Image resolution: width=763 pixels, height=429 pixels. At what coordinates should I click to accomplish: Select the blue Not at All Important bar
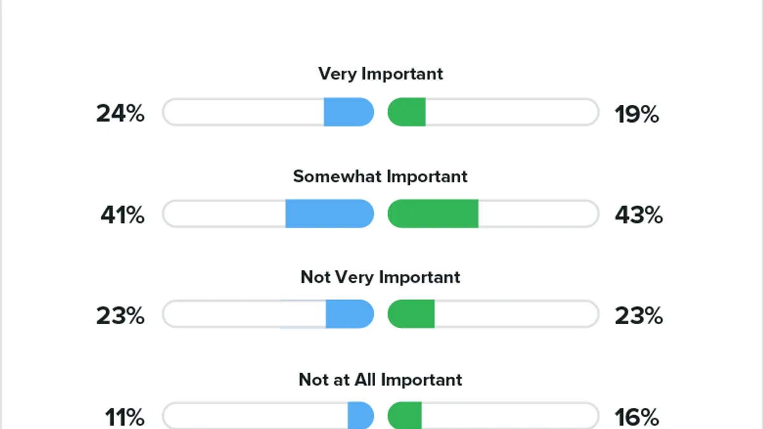click(361, 415)
